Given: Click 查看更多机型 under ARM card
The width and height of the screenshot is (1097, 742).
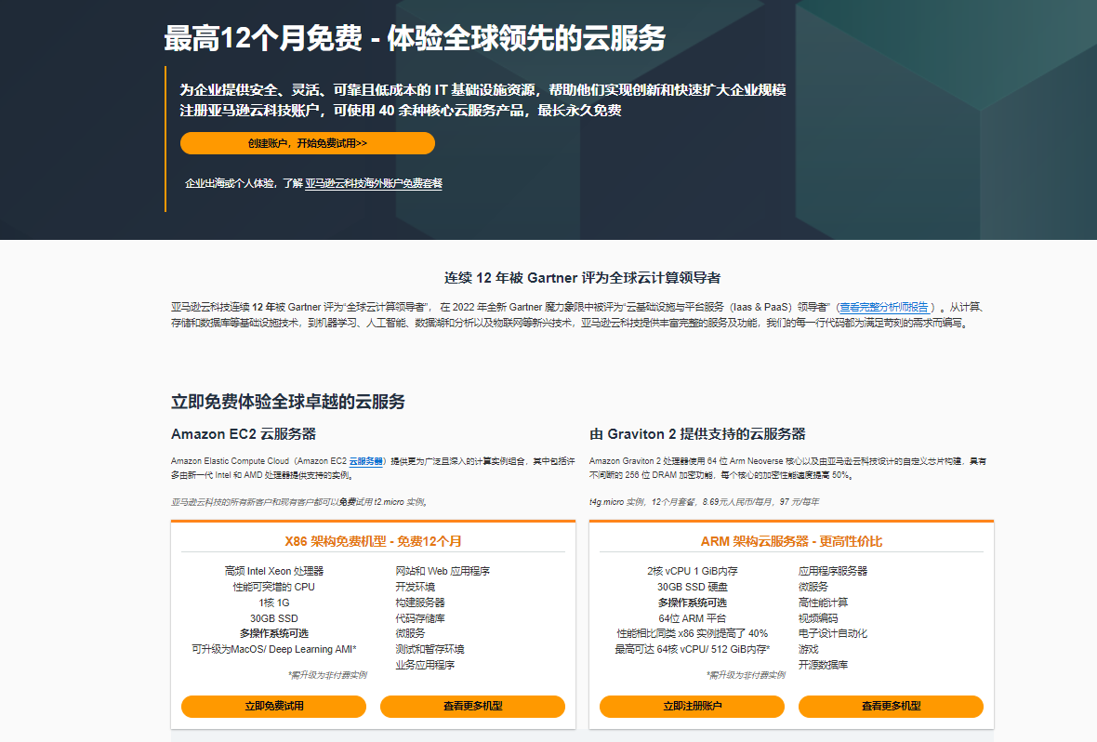Looking at the screenshot, I should (891, 707).
